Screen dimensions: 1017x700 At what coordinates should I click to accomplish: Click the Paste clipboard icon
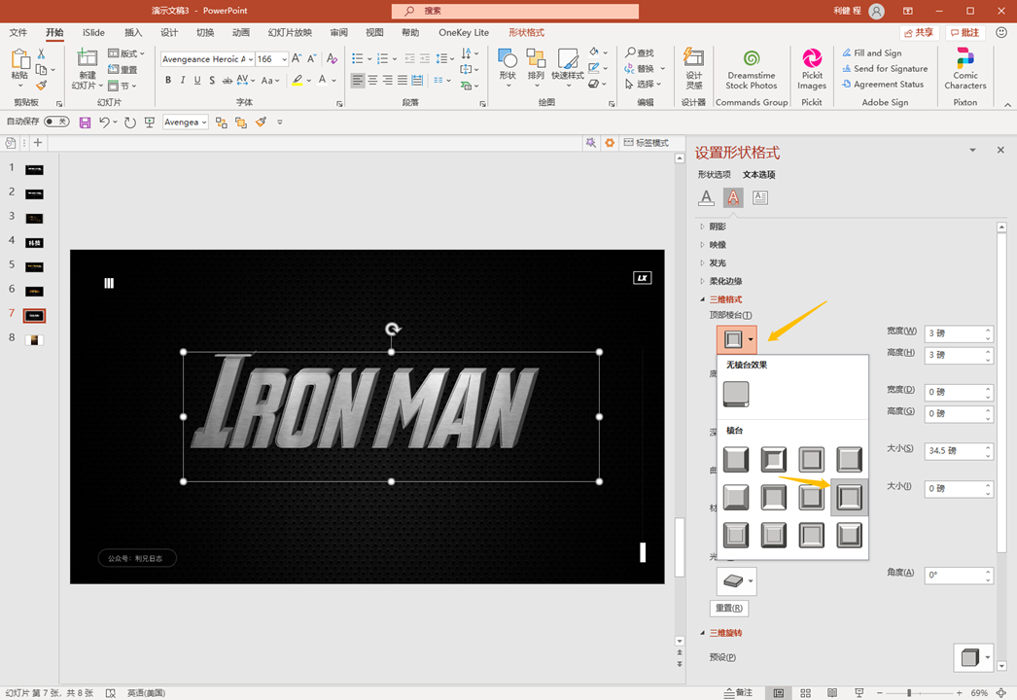(x=20, y=68)
